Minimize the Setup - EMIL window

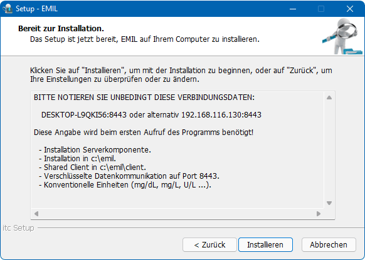tap(293, 9)
